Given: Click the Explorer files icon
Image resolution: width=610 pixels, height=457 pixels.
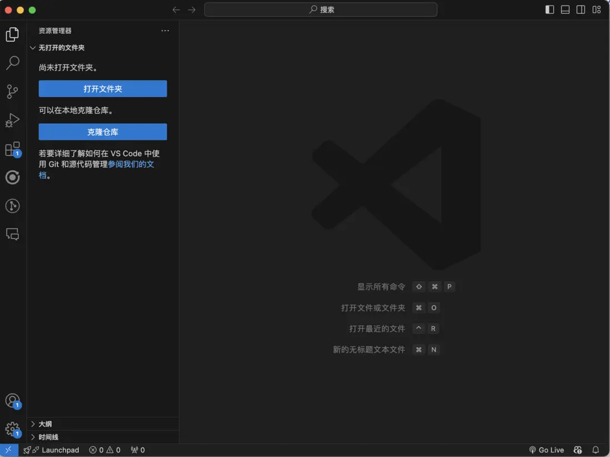Looking at the screenshot, I should [x=12, y=34].
